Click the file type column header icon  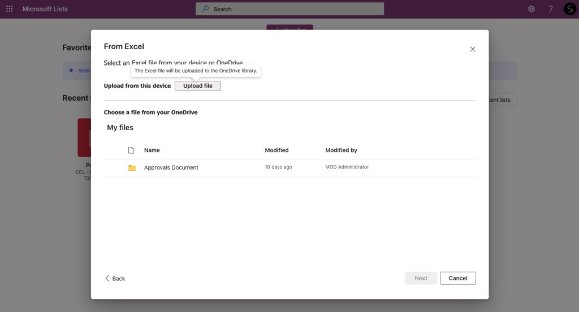pos(131,150)
